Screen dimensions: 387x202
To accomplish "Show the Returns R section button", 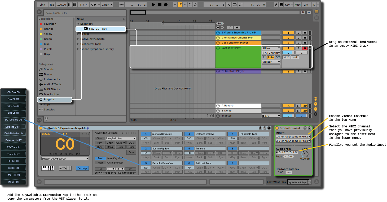I will [315, 104].
